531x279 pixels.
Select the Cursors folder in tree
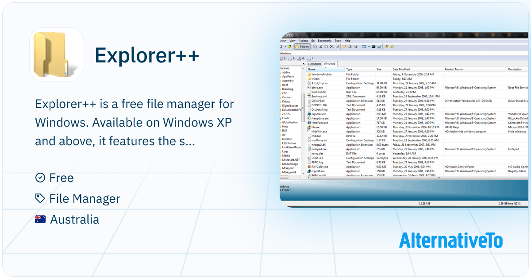(287, 97)
